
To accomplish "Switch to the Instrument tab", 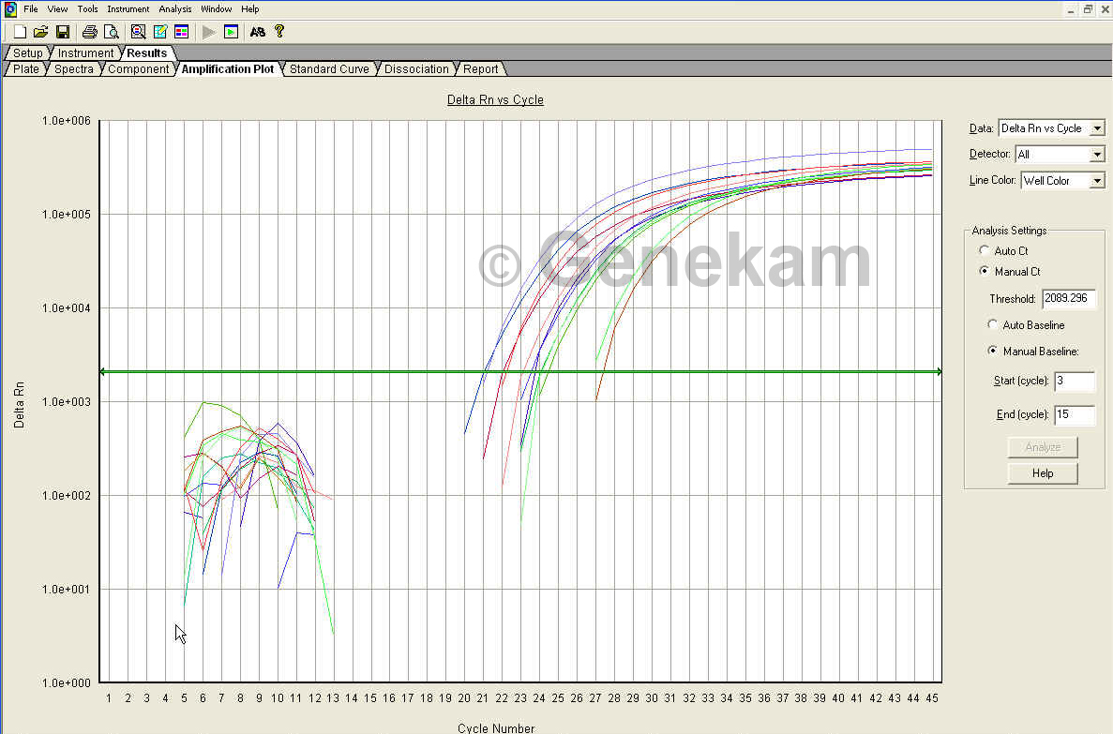I will (x=85, y=53).
